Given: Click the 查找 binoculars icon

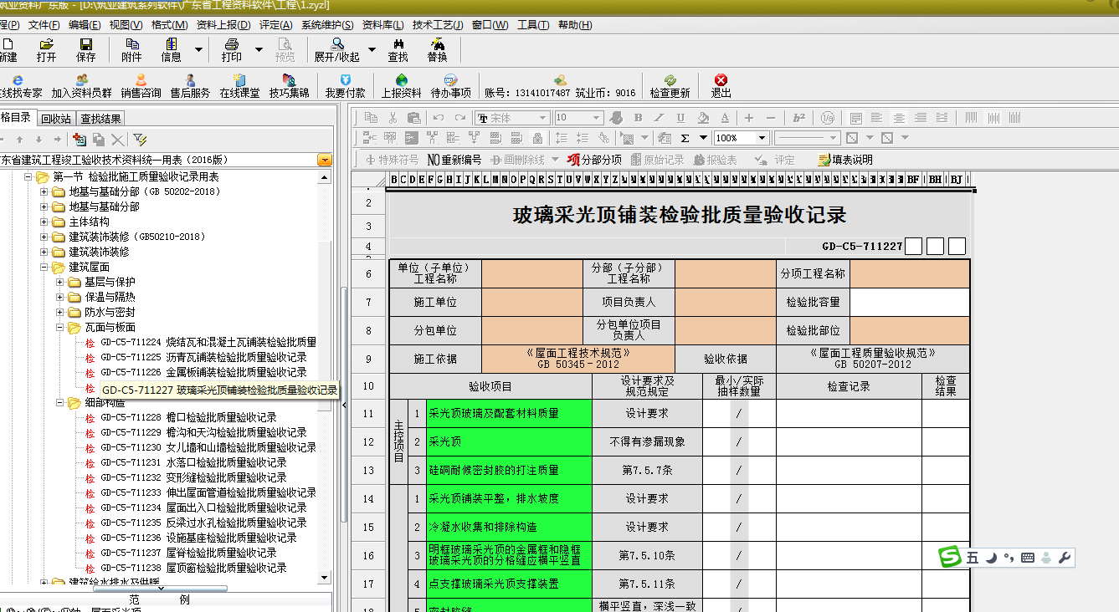Looking at the screenshot, I should point(398,49).
